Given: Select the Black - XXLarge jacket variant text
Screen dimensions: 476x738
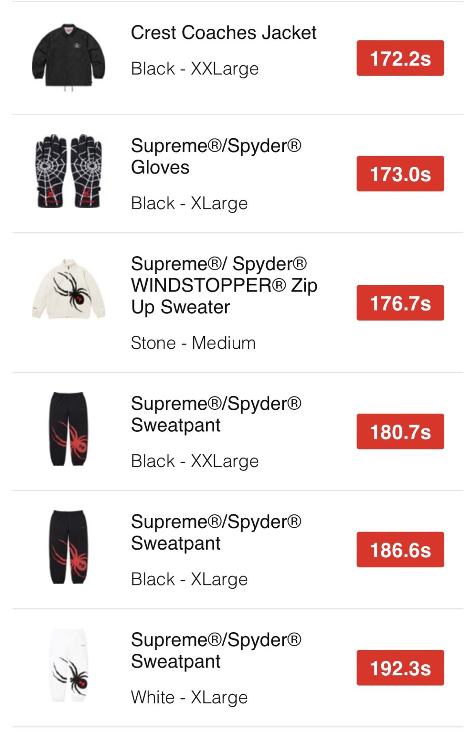Looking at the screenshot, I should coord(195,69).
